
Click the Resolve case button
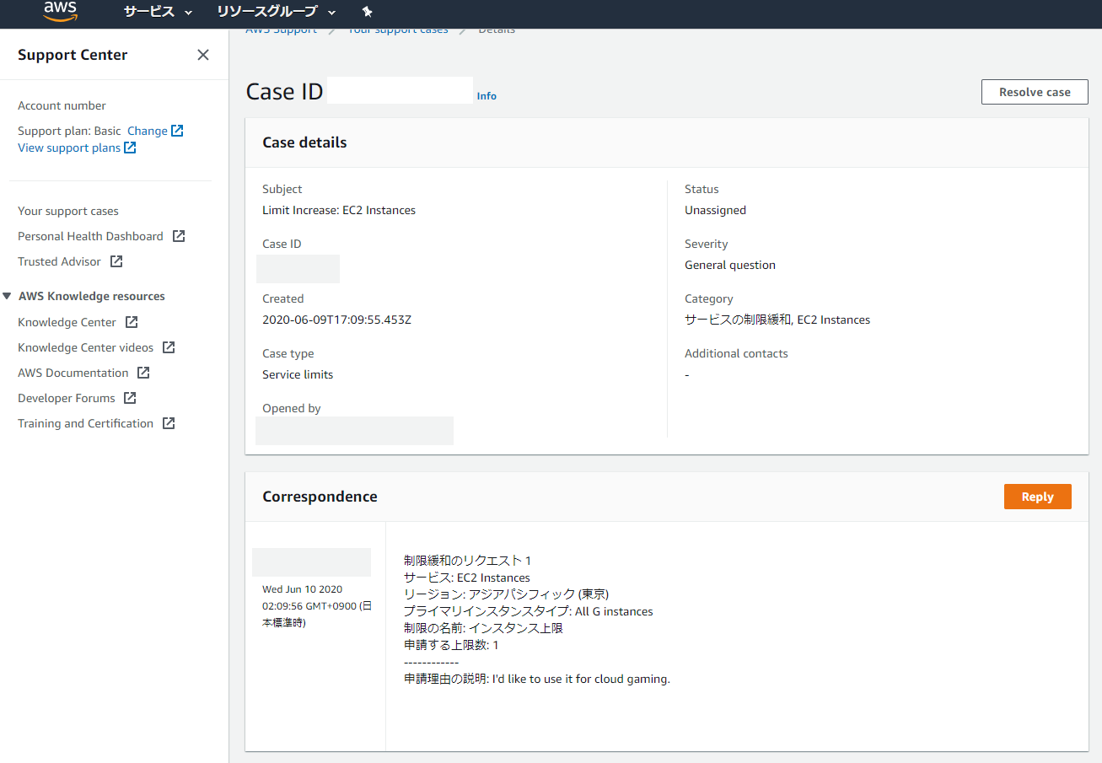(x=1035, y=92)
